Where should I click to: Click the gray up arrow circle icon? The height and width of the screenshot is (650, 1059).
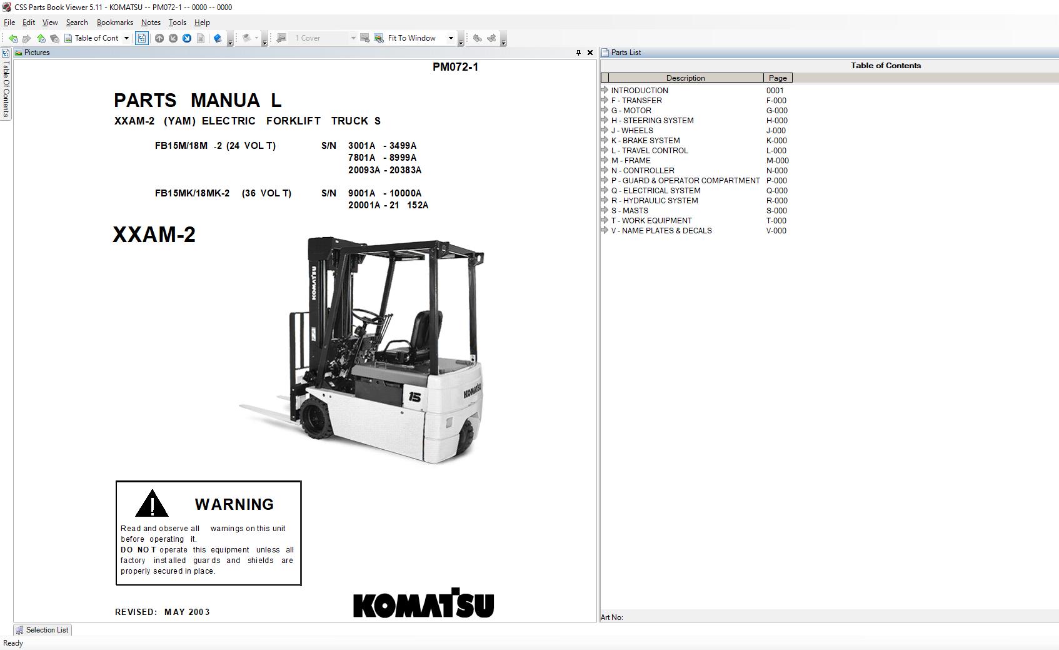[159, 38]
